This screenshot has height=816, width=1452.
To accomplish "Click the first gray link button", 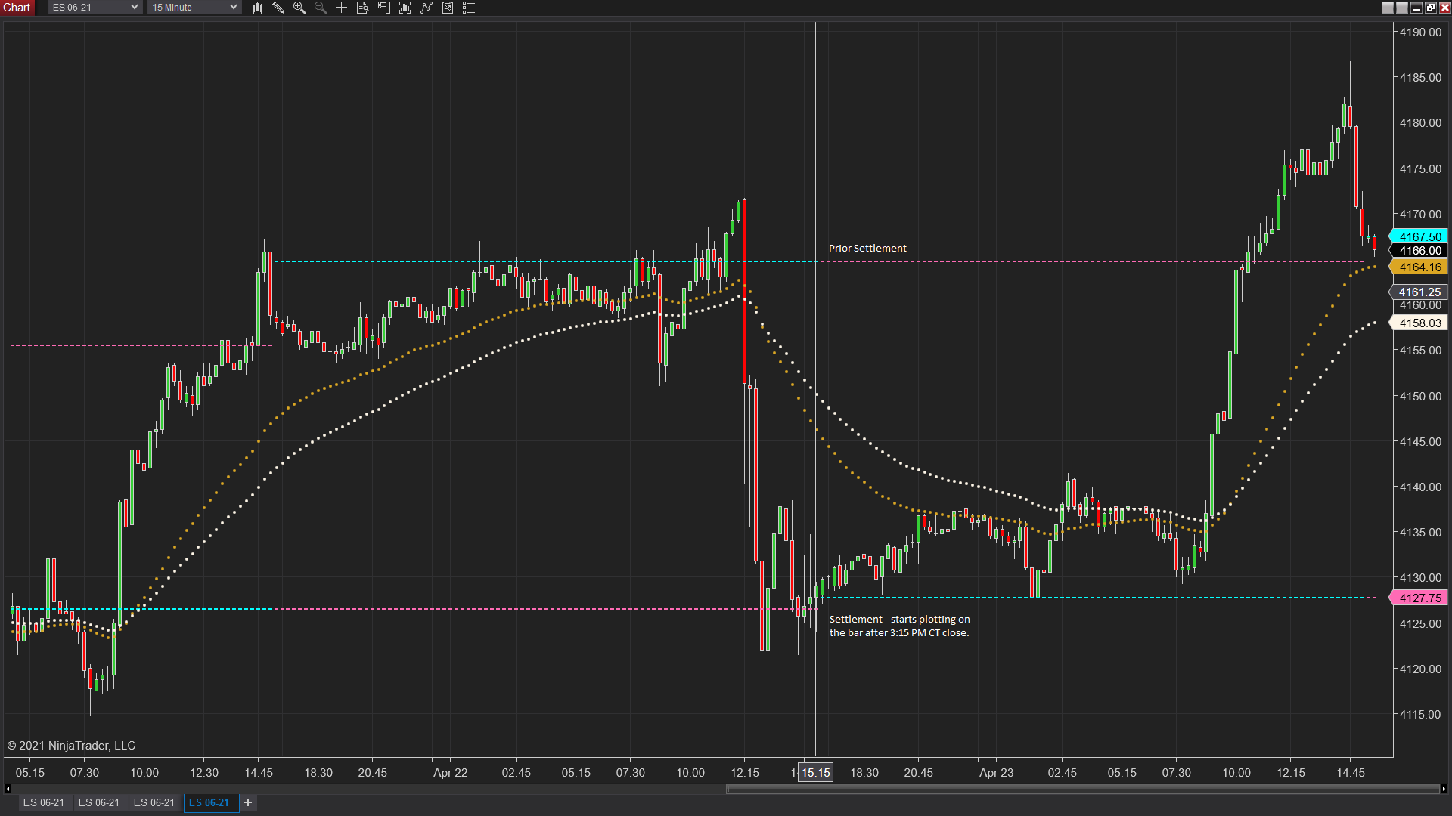I will (x=1388, y=8).
